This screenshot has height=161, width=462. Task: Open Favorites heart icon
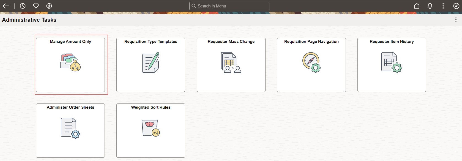click(36, 6)
